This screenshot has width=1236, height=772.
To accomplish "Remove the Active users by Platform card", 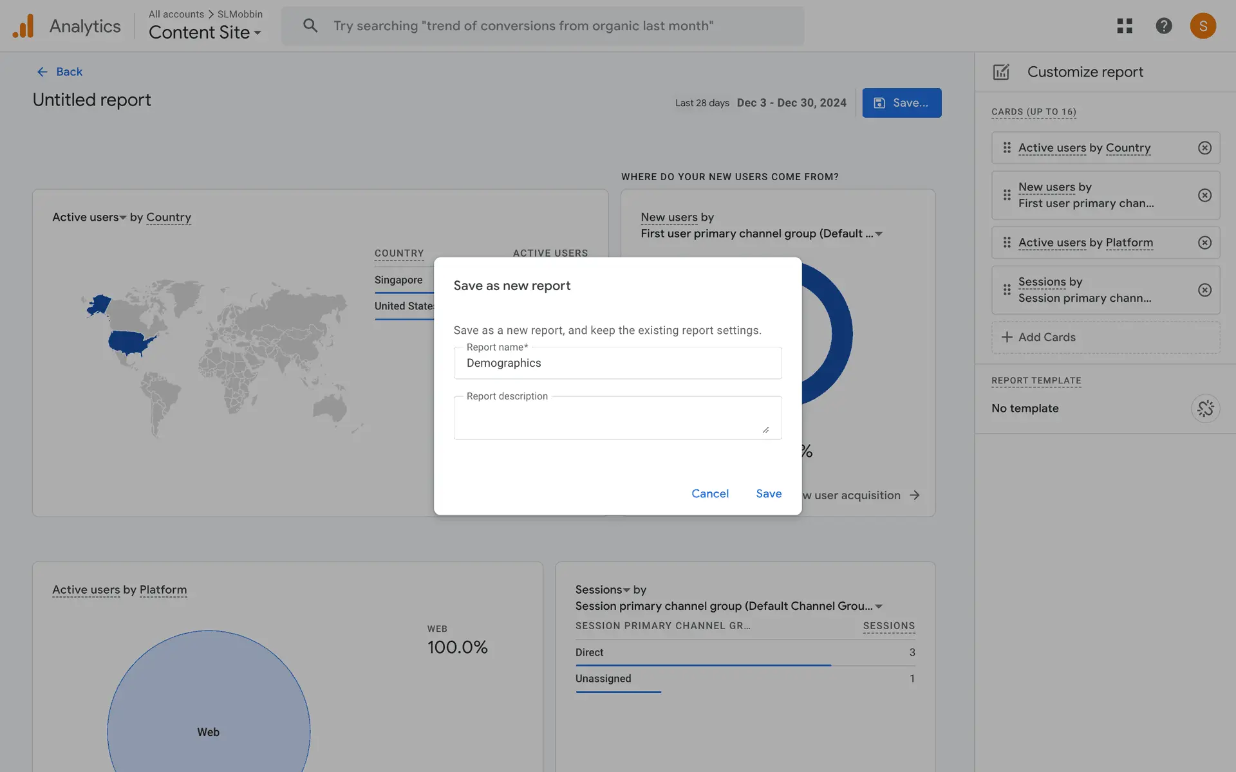I will (x=1204, y=243).
